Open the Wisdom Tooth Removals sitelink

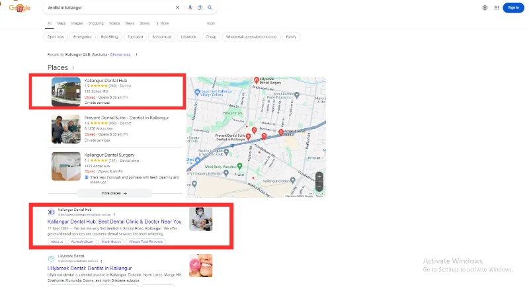(145, 241)
